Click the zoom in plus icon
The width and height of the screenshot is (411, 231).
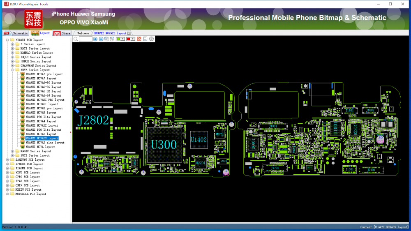coord(95,39)
